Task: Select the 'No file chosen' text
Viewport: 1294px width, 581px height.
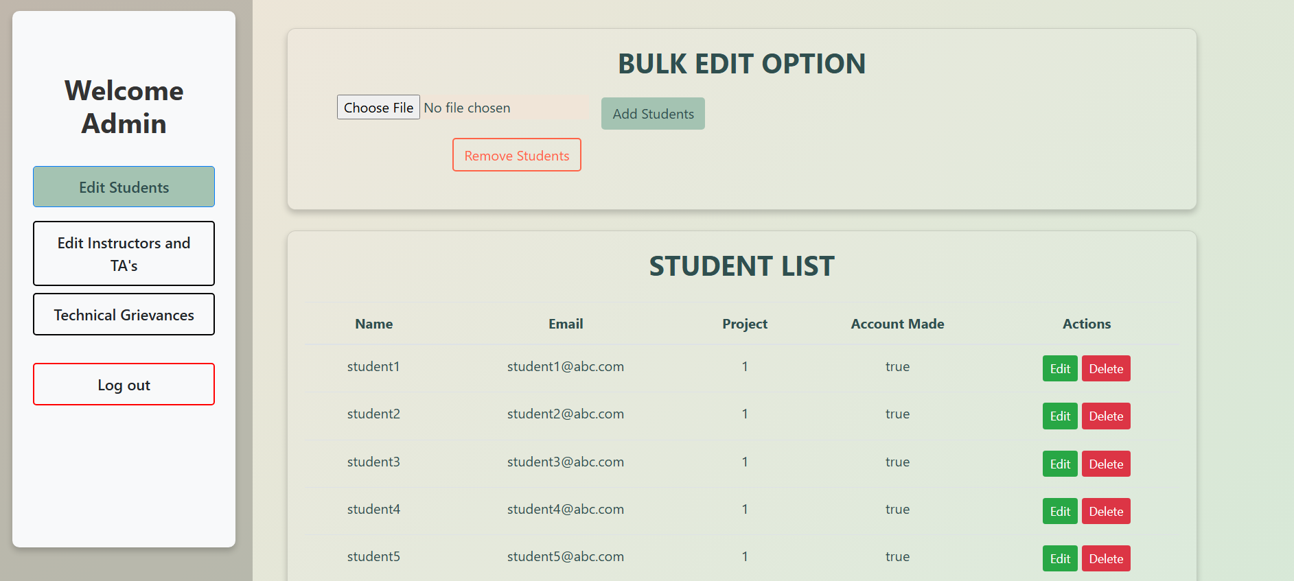Action: [x=467, y=108]
